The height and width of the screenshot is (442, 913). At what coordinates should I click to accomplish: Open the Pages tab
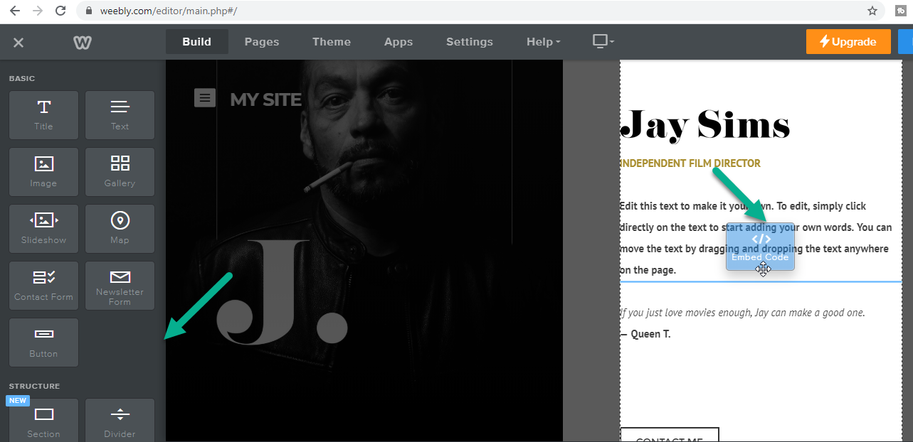(x=262, y=42)
